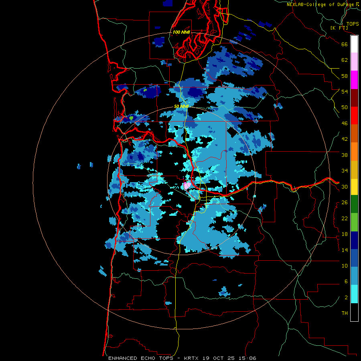Image resolution: width=361 pixels, height=361 pixels.
Task: Click the legend value '62'
Action: pyautogui.click(x=345, y=60)
